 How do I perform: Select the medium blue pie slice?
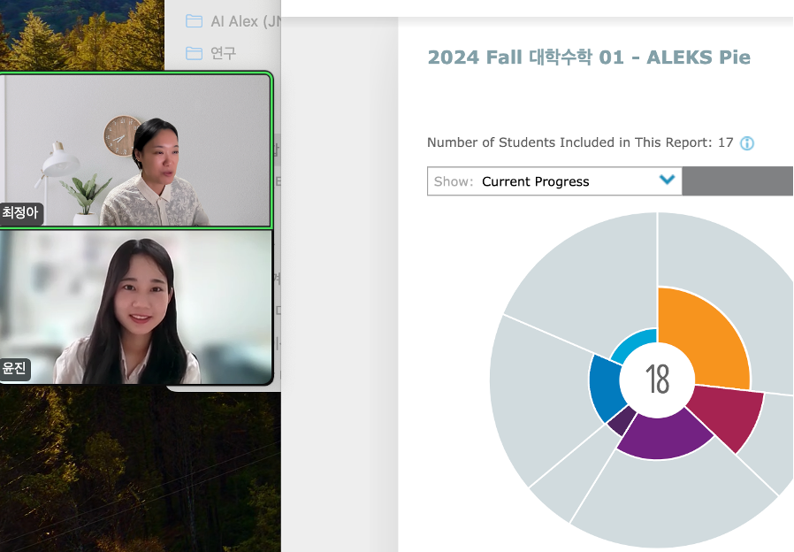[x=604, y=389]
